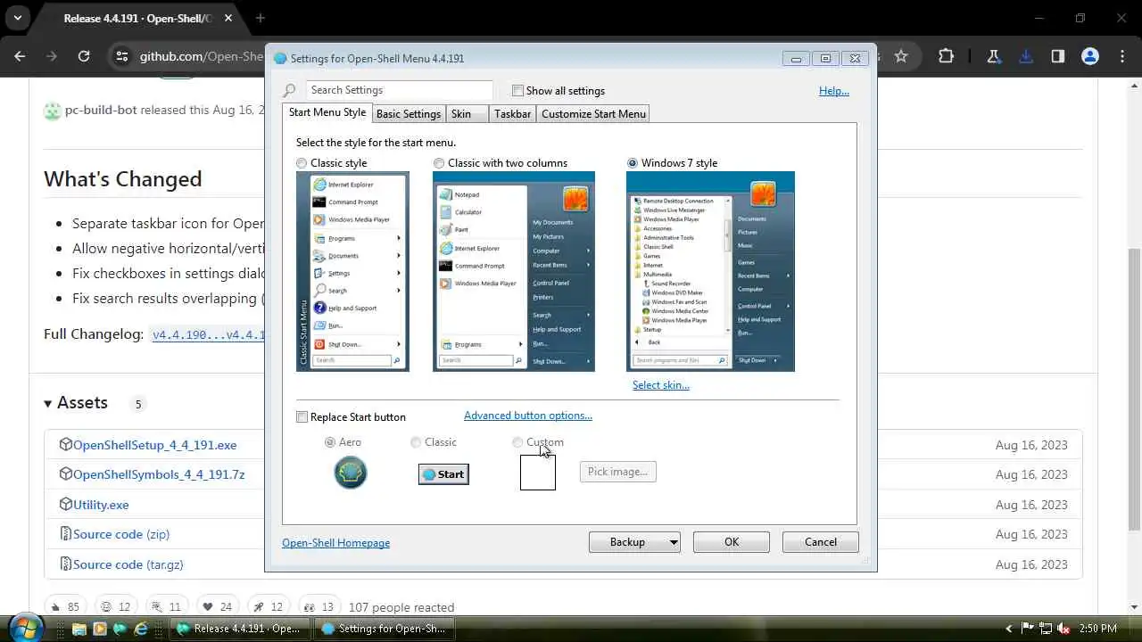
Task: Click the Classic style preview thumbnail
Action: coord(352,271)
